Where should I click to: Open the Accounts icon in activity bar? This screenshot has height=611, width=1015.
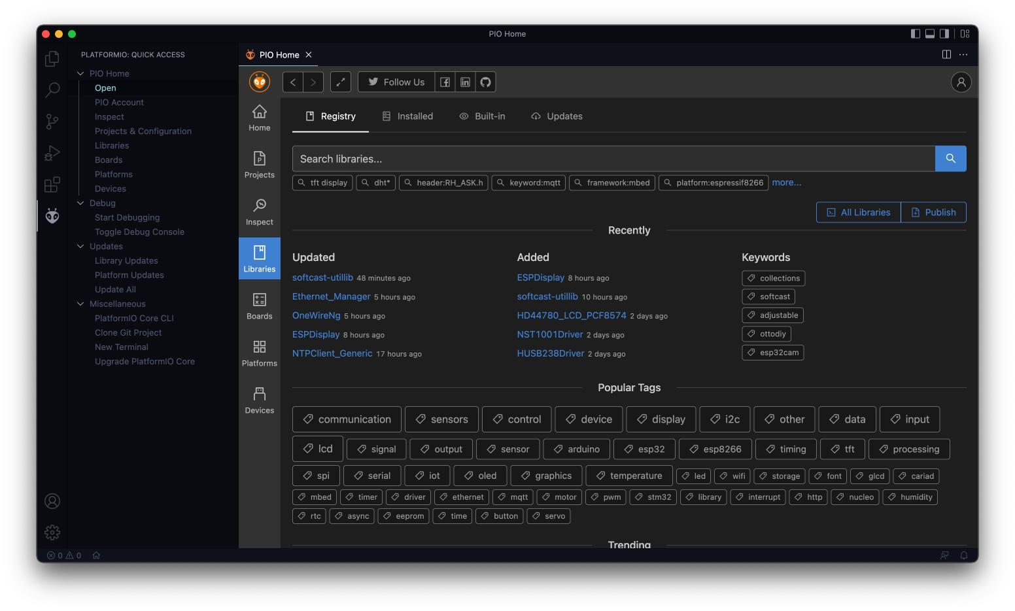[x=52, y=501]
